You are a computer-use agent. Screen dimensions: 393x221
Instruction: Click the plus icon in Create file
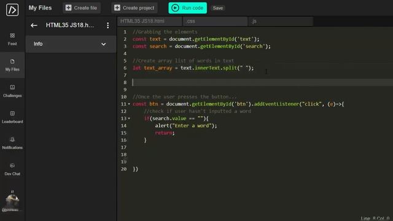pyautogui.click(x=68, y=8)
